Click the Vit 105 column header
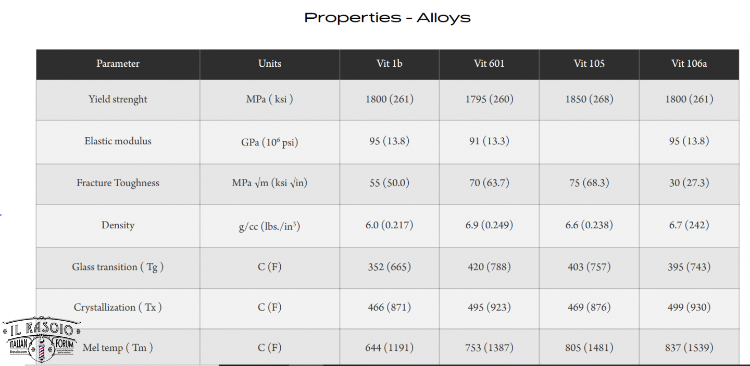The height and width of the screenshot is (366, 750). [x=589, y=64]
